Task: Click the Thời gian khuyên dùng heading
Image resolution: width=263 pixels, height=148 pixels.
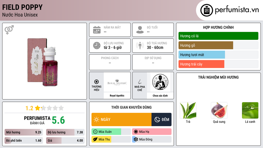Action: point(131,107)
